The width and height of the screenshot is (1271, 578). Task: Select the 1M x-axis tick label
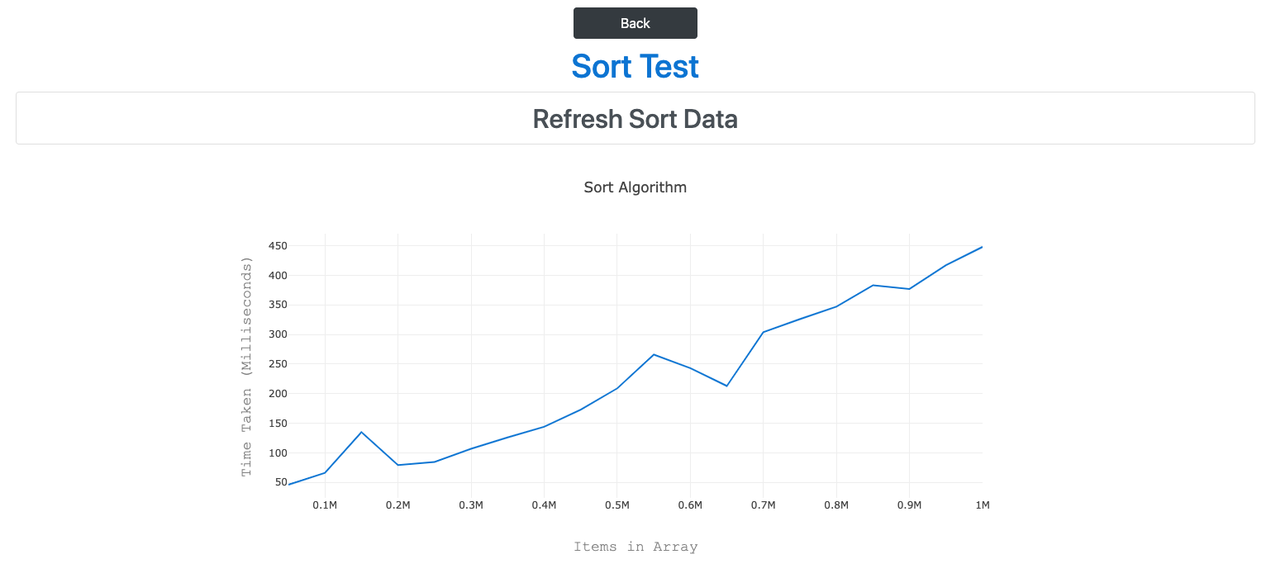pyautogui.click(x=982, y=505)
